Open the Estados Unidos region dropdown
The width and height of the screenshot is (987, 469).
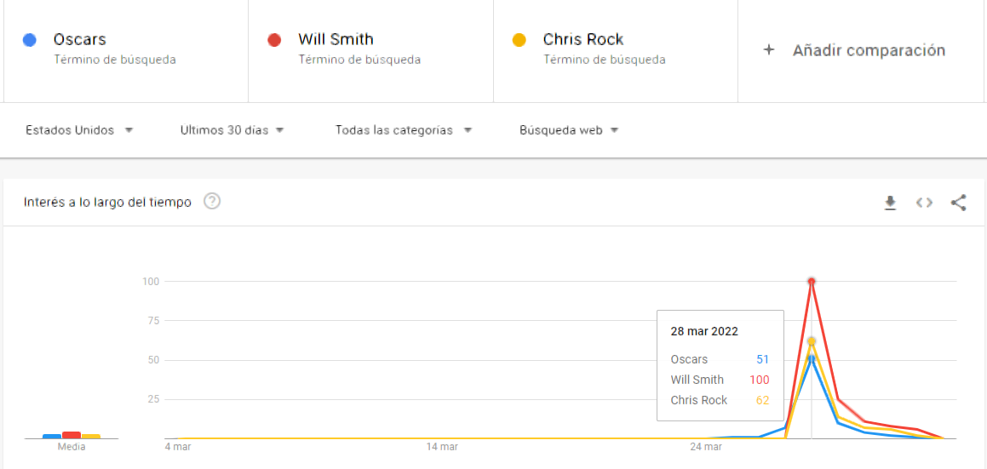(79, 130)
